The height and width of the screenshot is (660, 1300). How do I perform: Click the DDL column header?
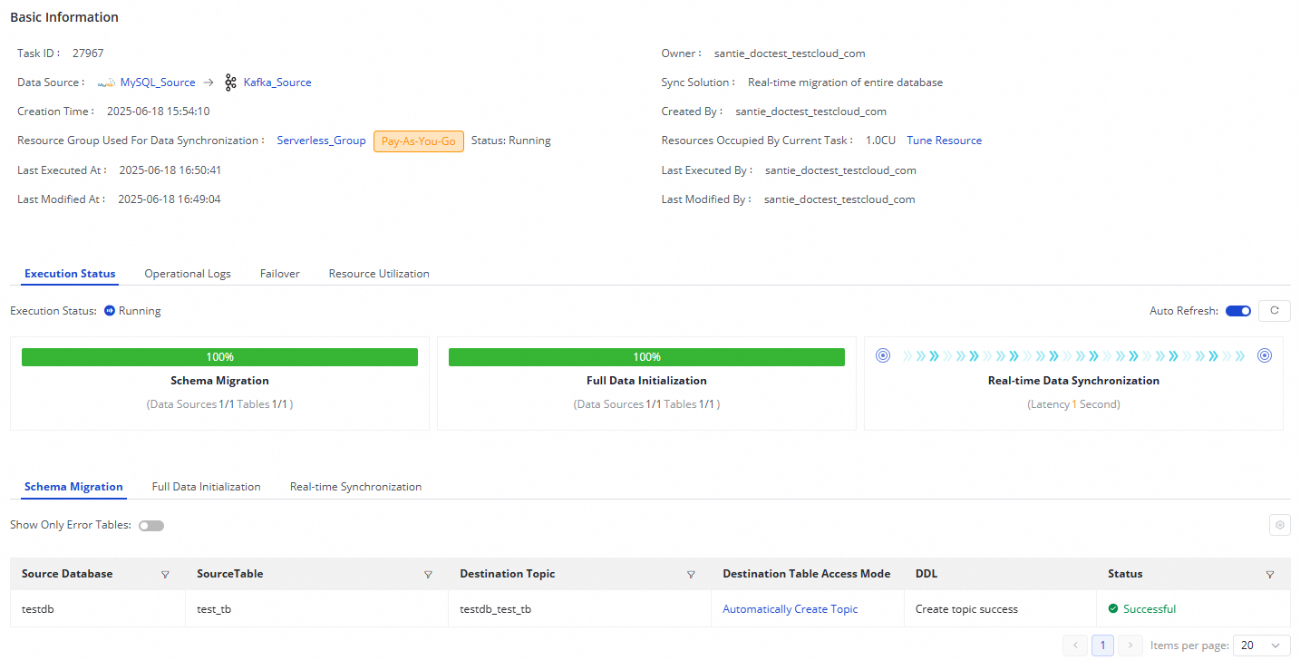point(927,574)
